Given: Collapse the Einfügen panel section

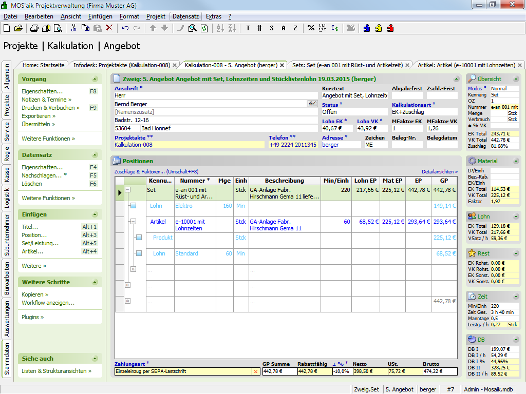Looking at the screenshot, I should pyautogui.click(x=95, y=214).
